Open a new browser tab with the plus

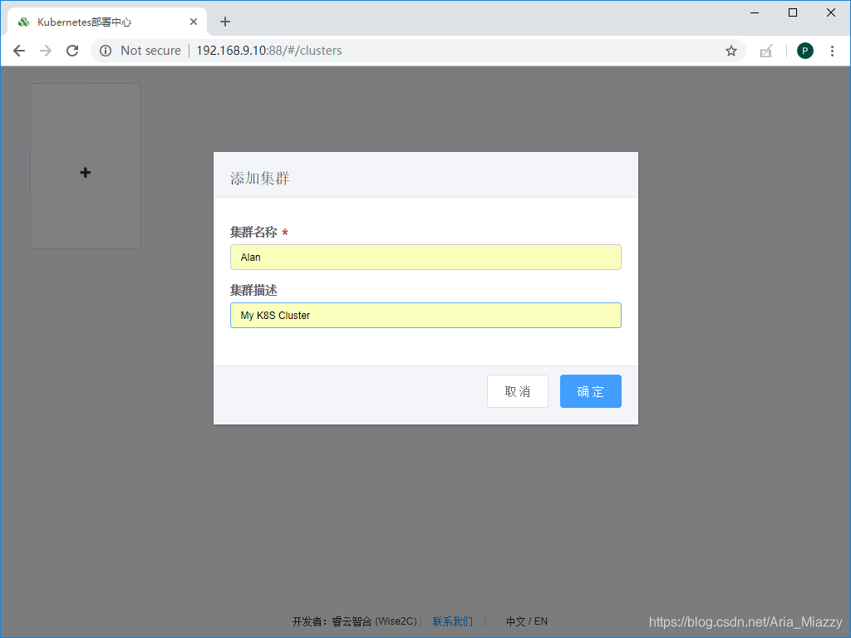coord(225,22)
